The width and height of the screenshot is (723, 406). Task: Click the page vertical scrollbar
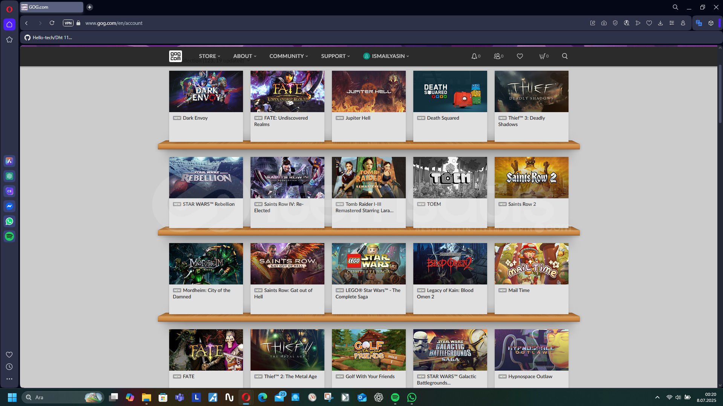(x=720, y=94)
